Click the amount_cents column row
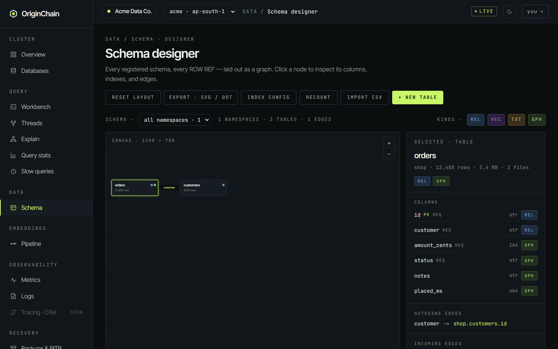This screenshot has height=349, width=558. (x=476, y=245)
